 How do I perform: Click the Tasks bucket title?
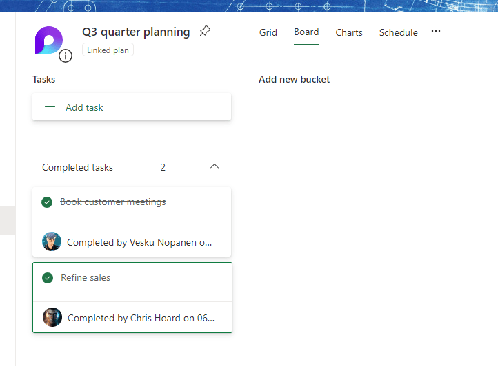tap(44, 80)
